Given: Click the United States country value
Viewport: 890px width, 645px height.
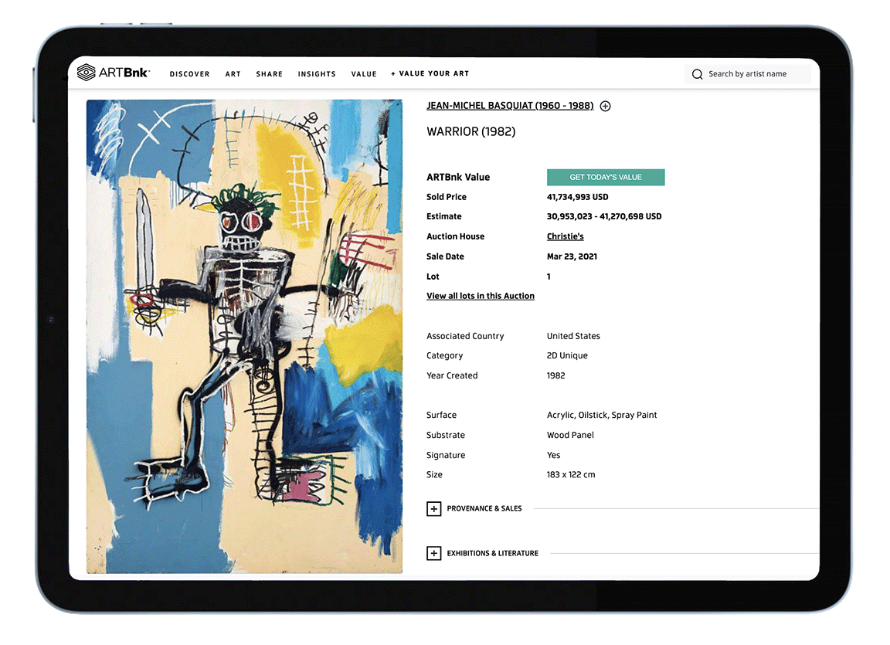Looking at the screenshot, I should [573, 336].
